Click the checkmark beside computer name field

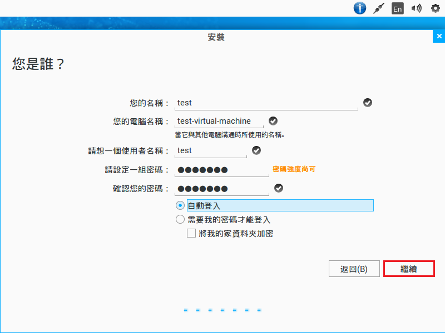pos(273,121)
